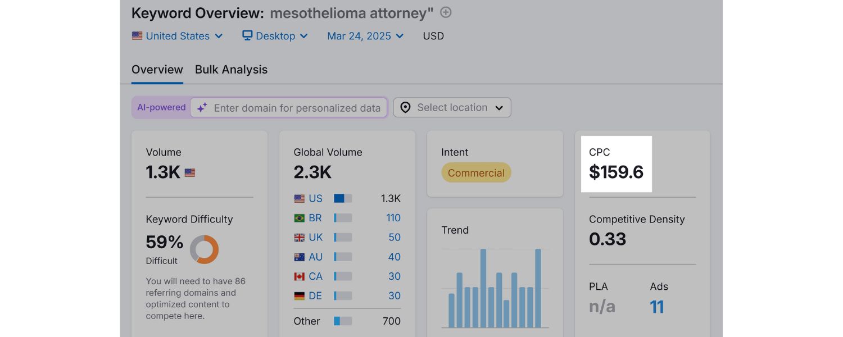Click the tallest bar in Trend chart
Screen dimensions: 843x337
pyautogui.click(x=483, y=288)
